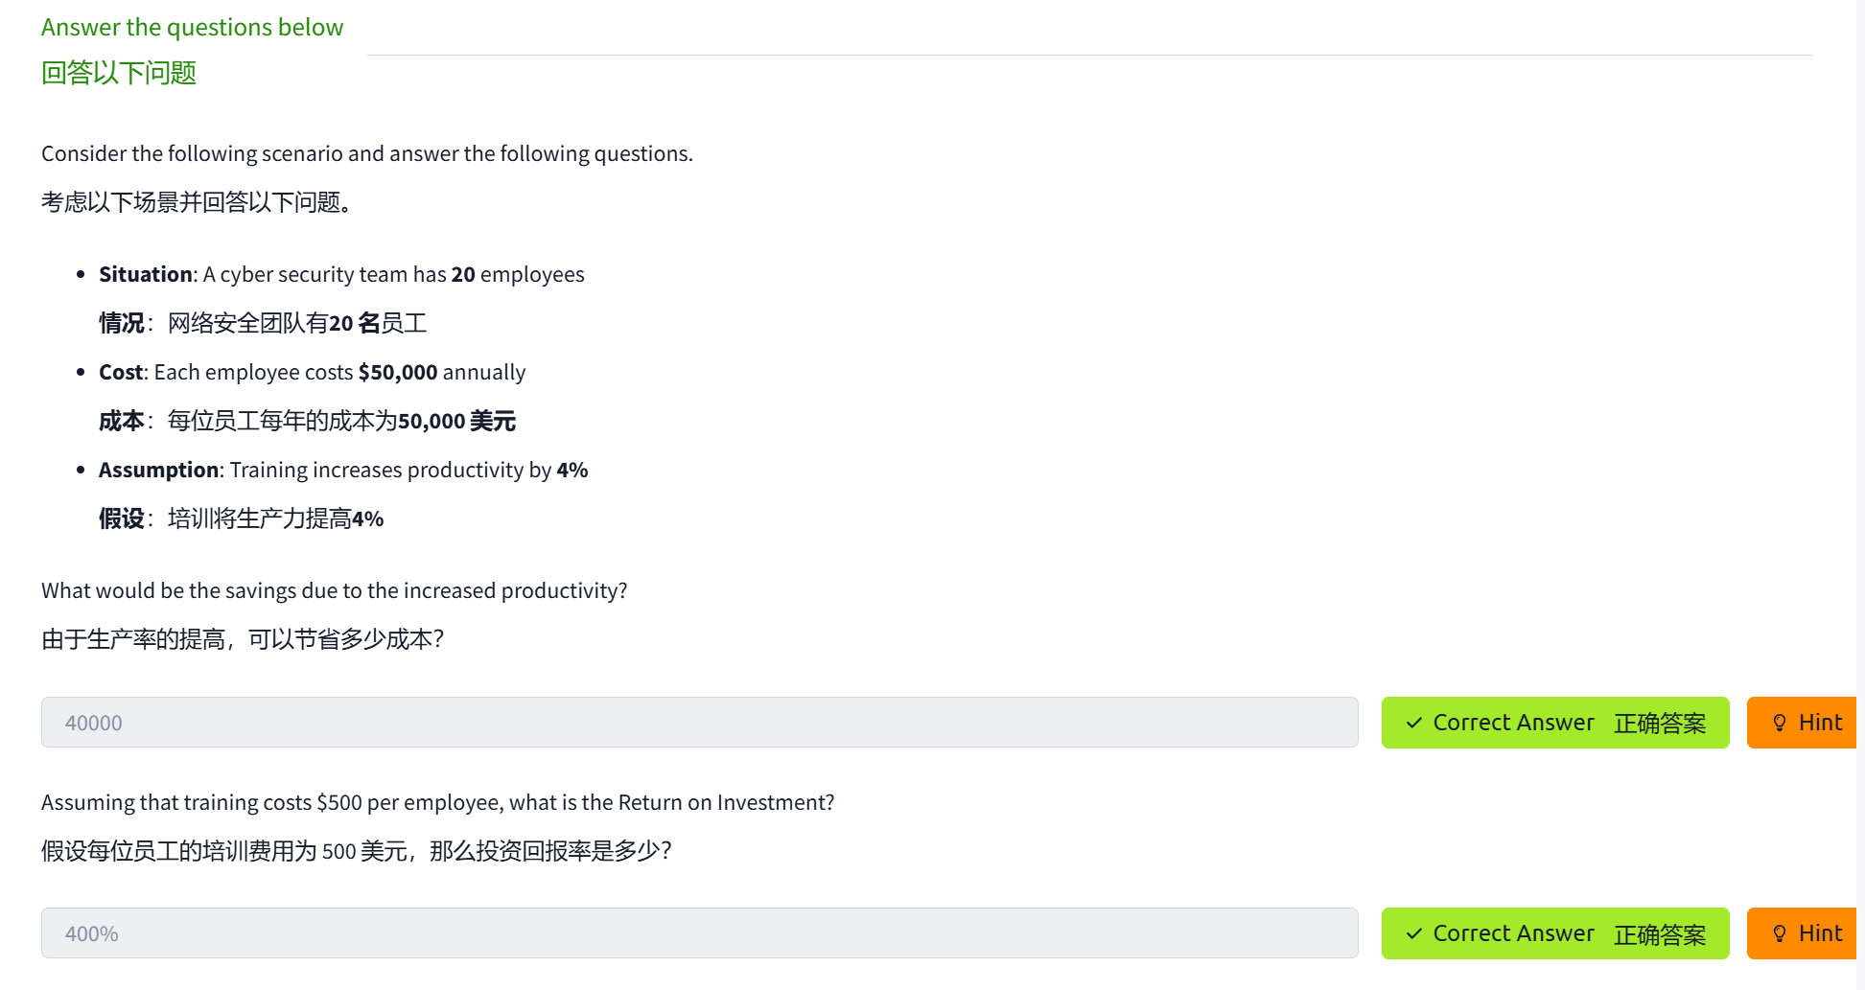The image size is (1865, 990).
Task: Click the bold 'Situation' label in the list
Action: [146, 275]
